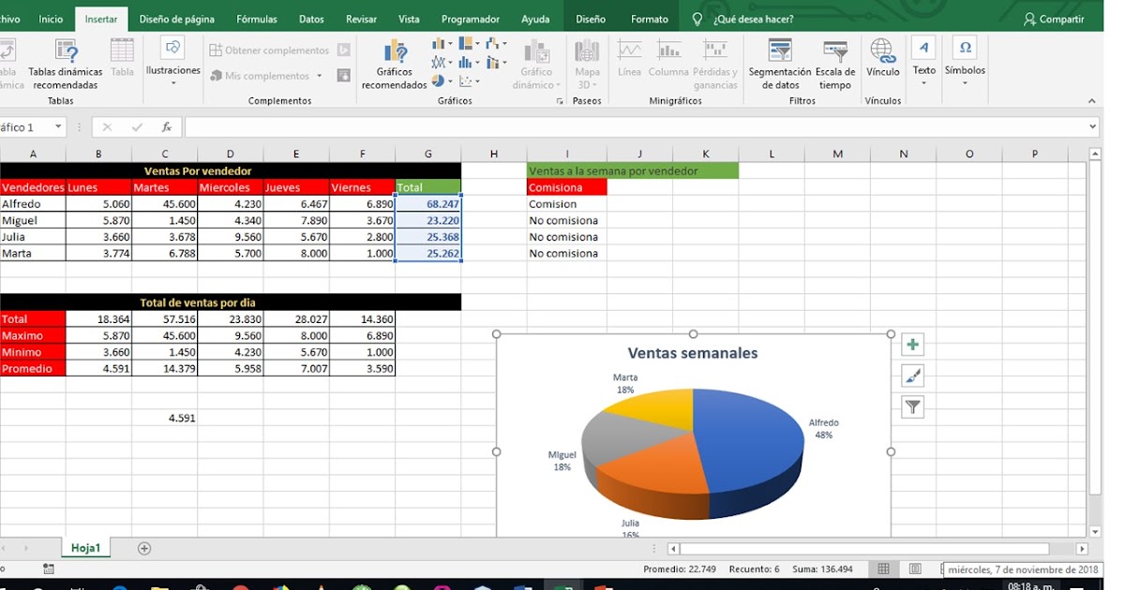Click the Hoja1 sheet tab
Image resolution: width=1125 pixels, height=590 pixels.
point(85,547)
